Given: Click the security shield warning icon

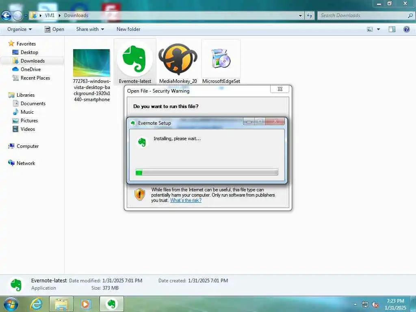Looking at the screenshot, I should 140,194.
